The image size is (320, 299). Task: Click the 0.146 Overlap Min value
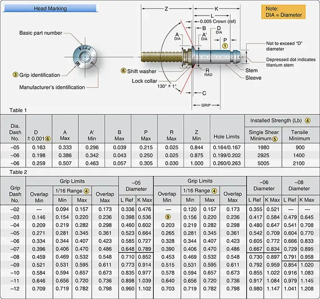pyautogui.click(x=39, y=217)
